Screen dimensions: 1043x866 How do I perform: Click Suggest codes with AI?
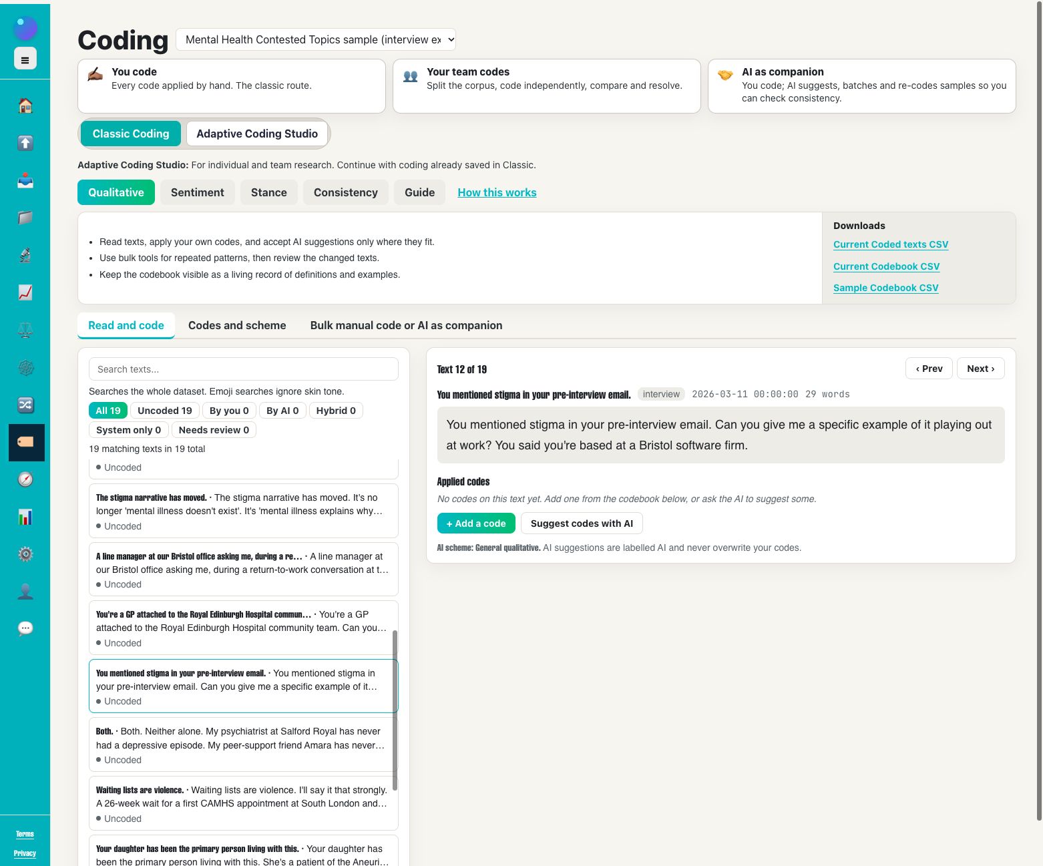[x=582, y=523]
